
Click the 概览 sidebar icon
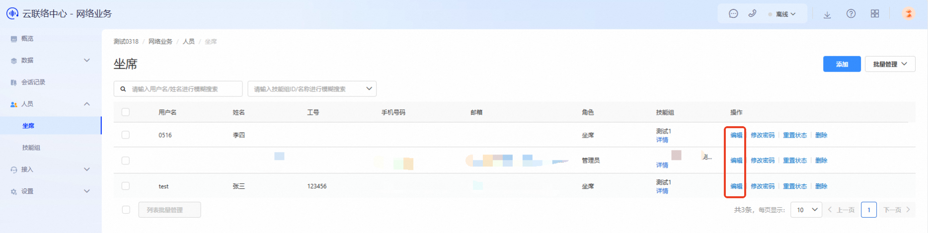(x=14, y=39)
